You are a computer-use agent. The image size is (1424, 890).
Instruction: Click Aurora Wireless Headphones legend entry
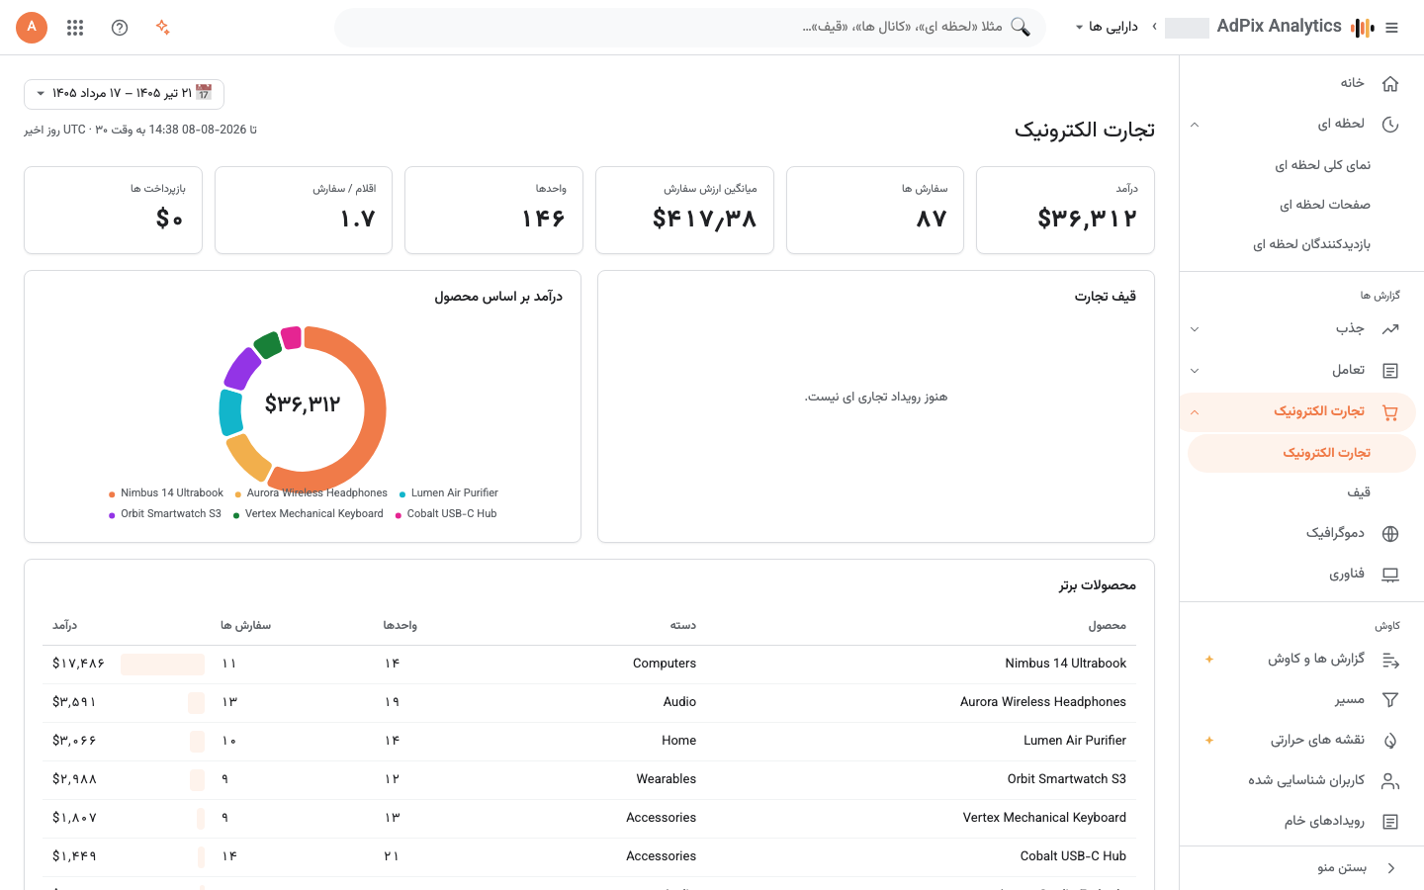coord(311,493)
